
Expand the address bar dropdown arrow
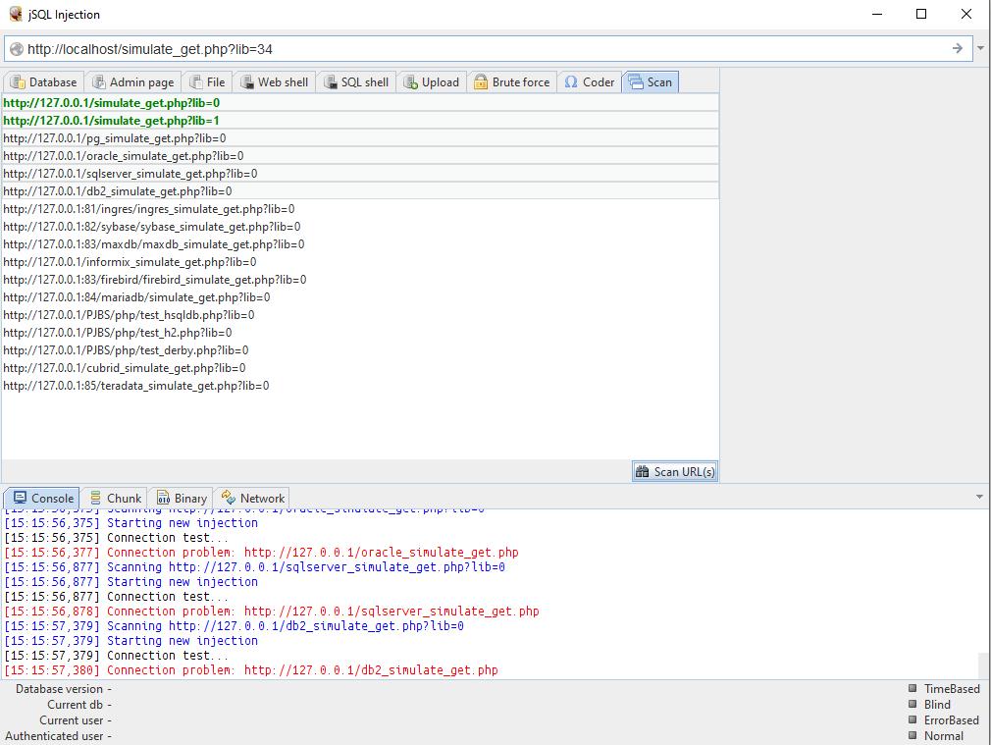pos(981,49)
